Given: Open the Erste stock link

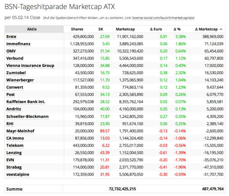Looking at the screenshot, I should coord(11,37).
